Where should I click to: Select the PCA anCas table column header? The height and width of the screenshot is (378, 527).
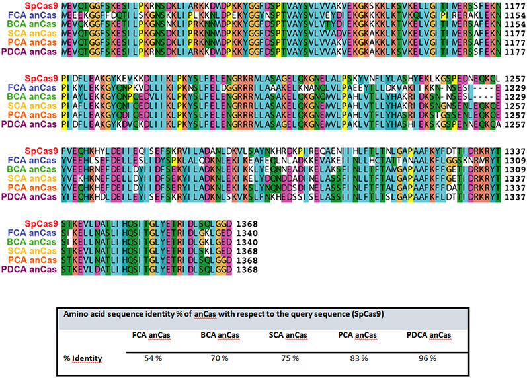pyautogui.click(x=357, y=335)
